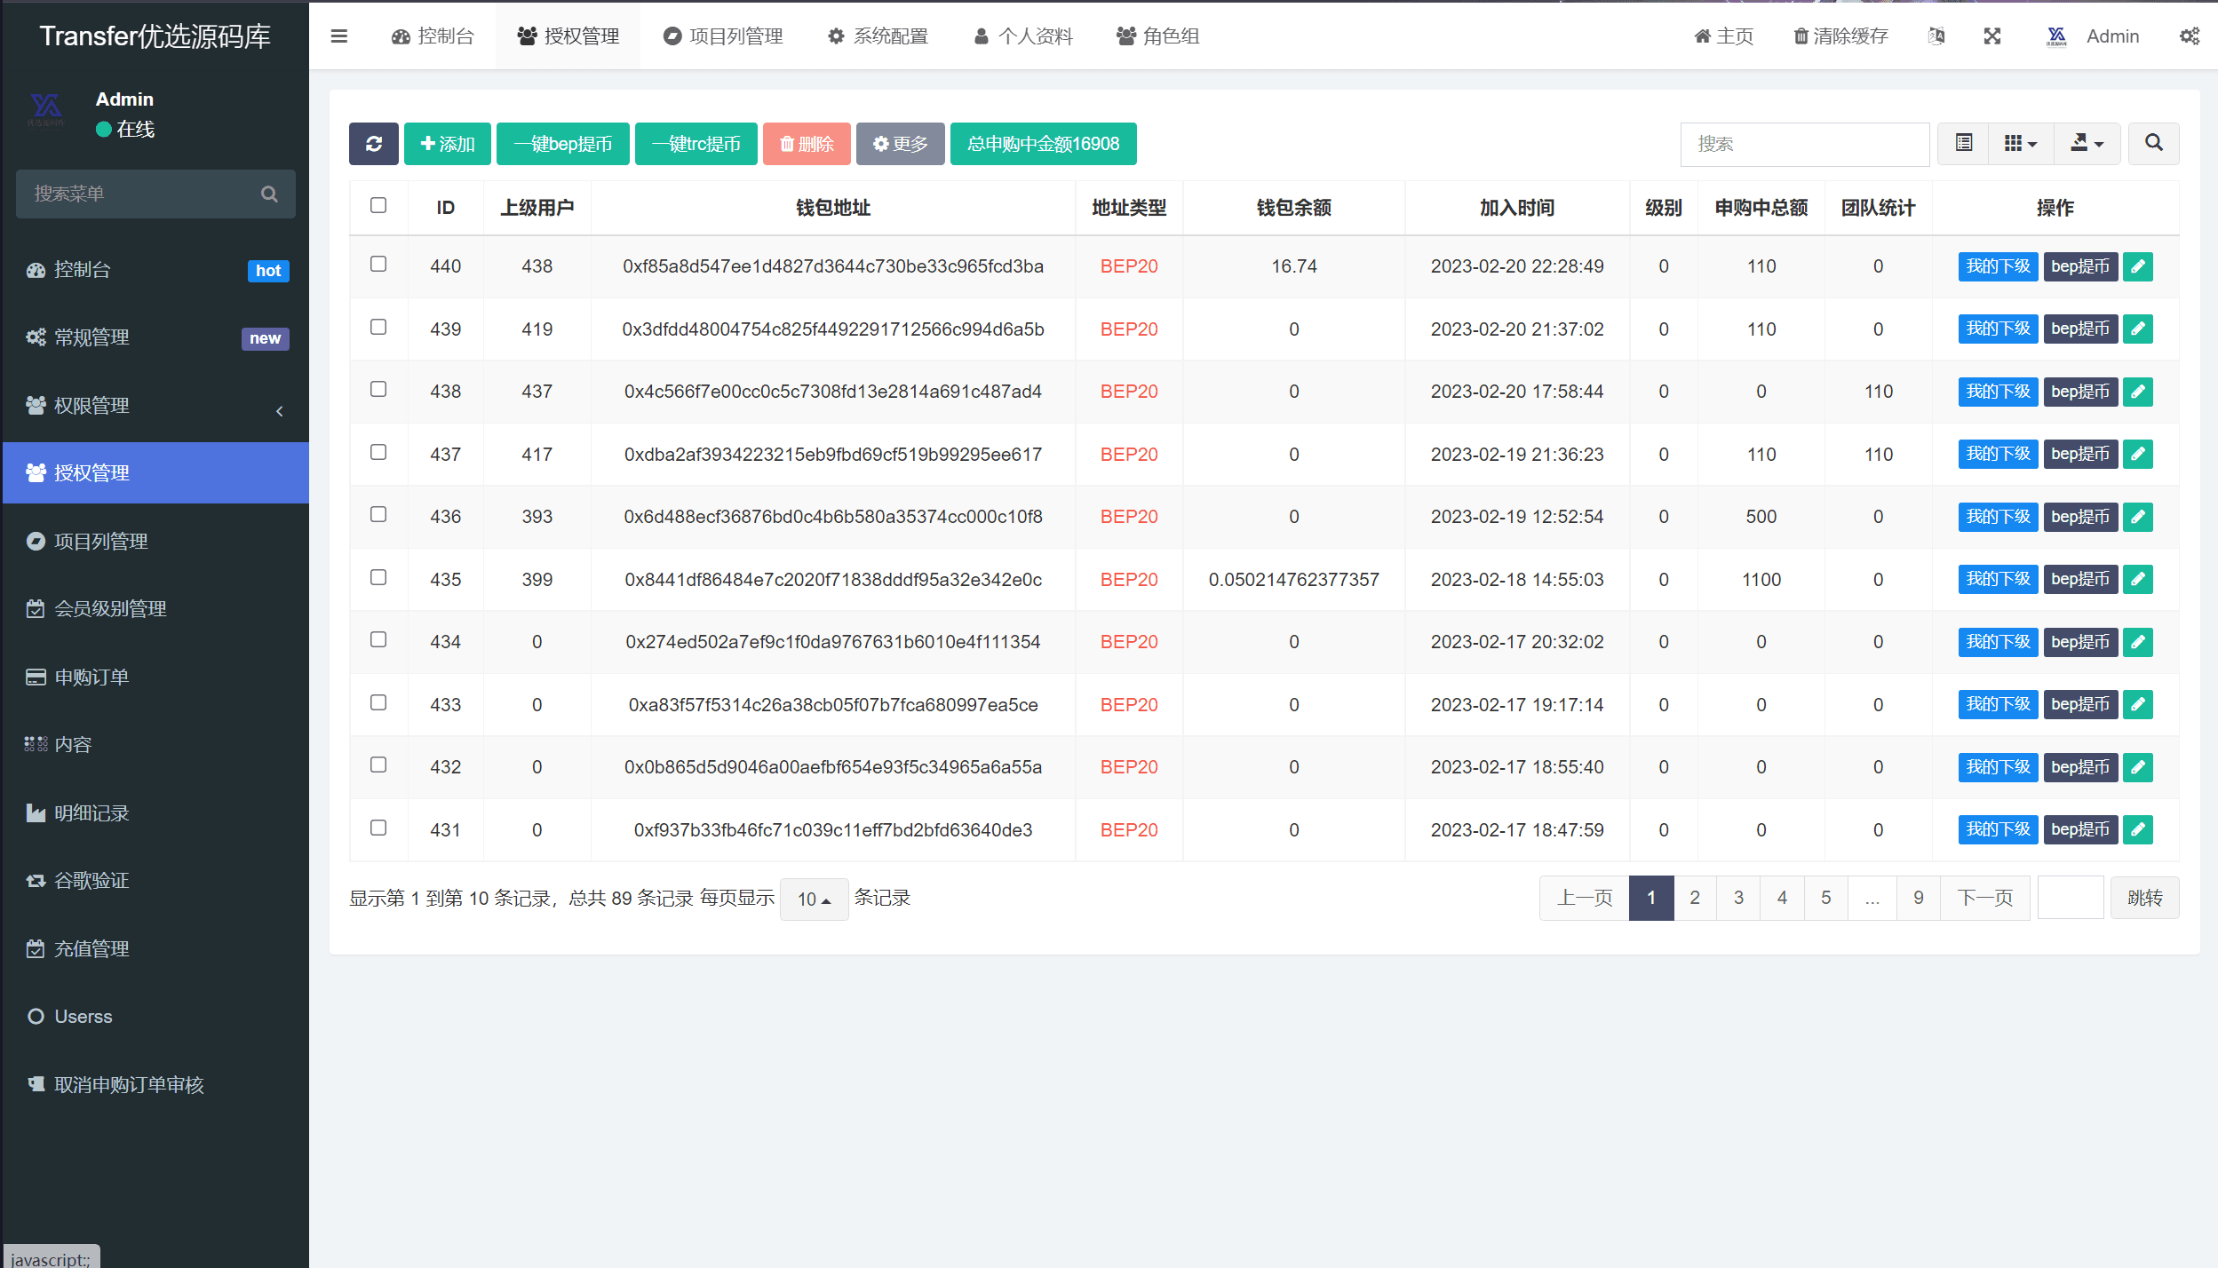Click the language switch icon in header

(x=1936, y=36)
